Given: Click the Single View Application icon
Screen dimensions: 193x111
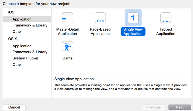Looking at the screenshot, I should pyautogui.click(x=133, y=18).
